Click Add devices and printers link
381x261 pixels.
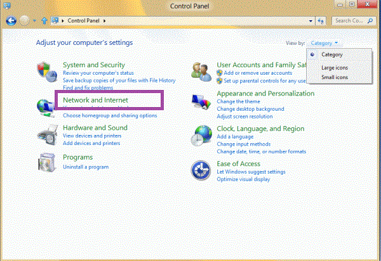91,143
